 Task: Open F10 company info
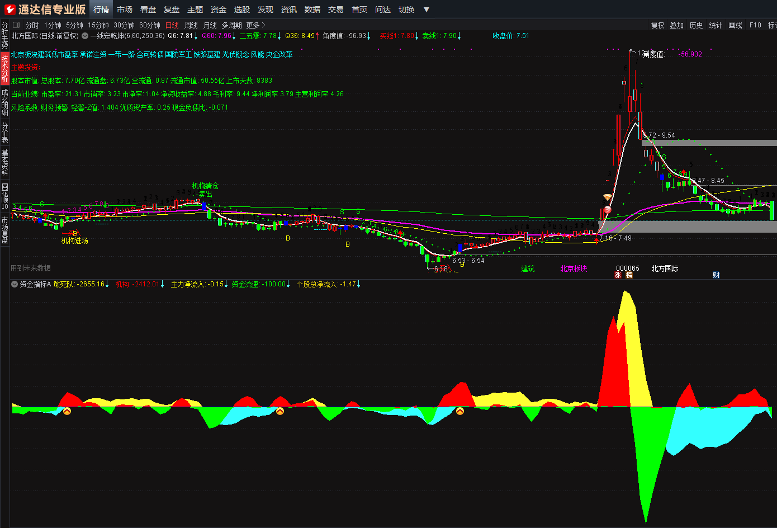755,25
